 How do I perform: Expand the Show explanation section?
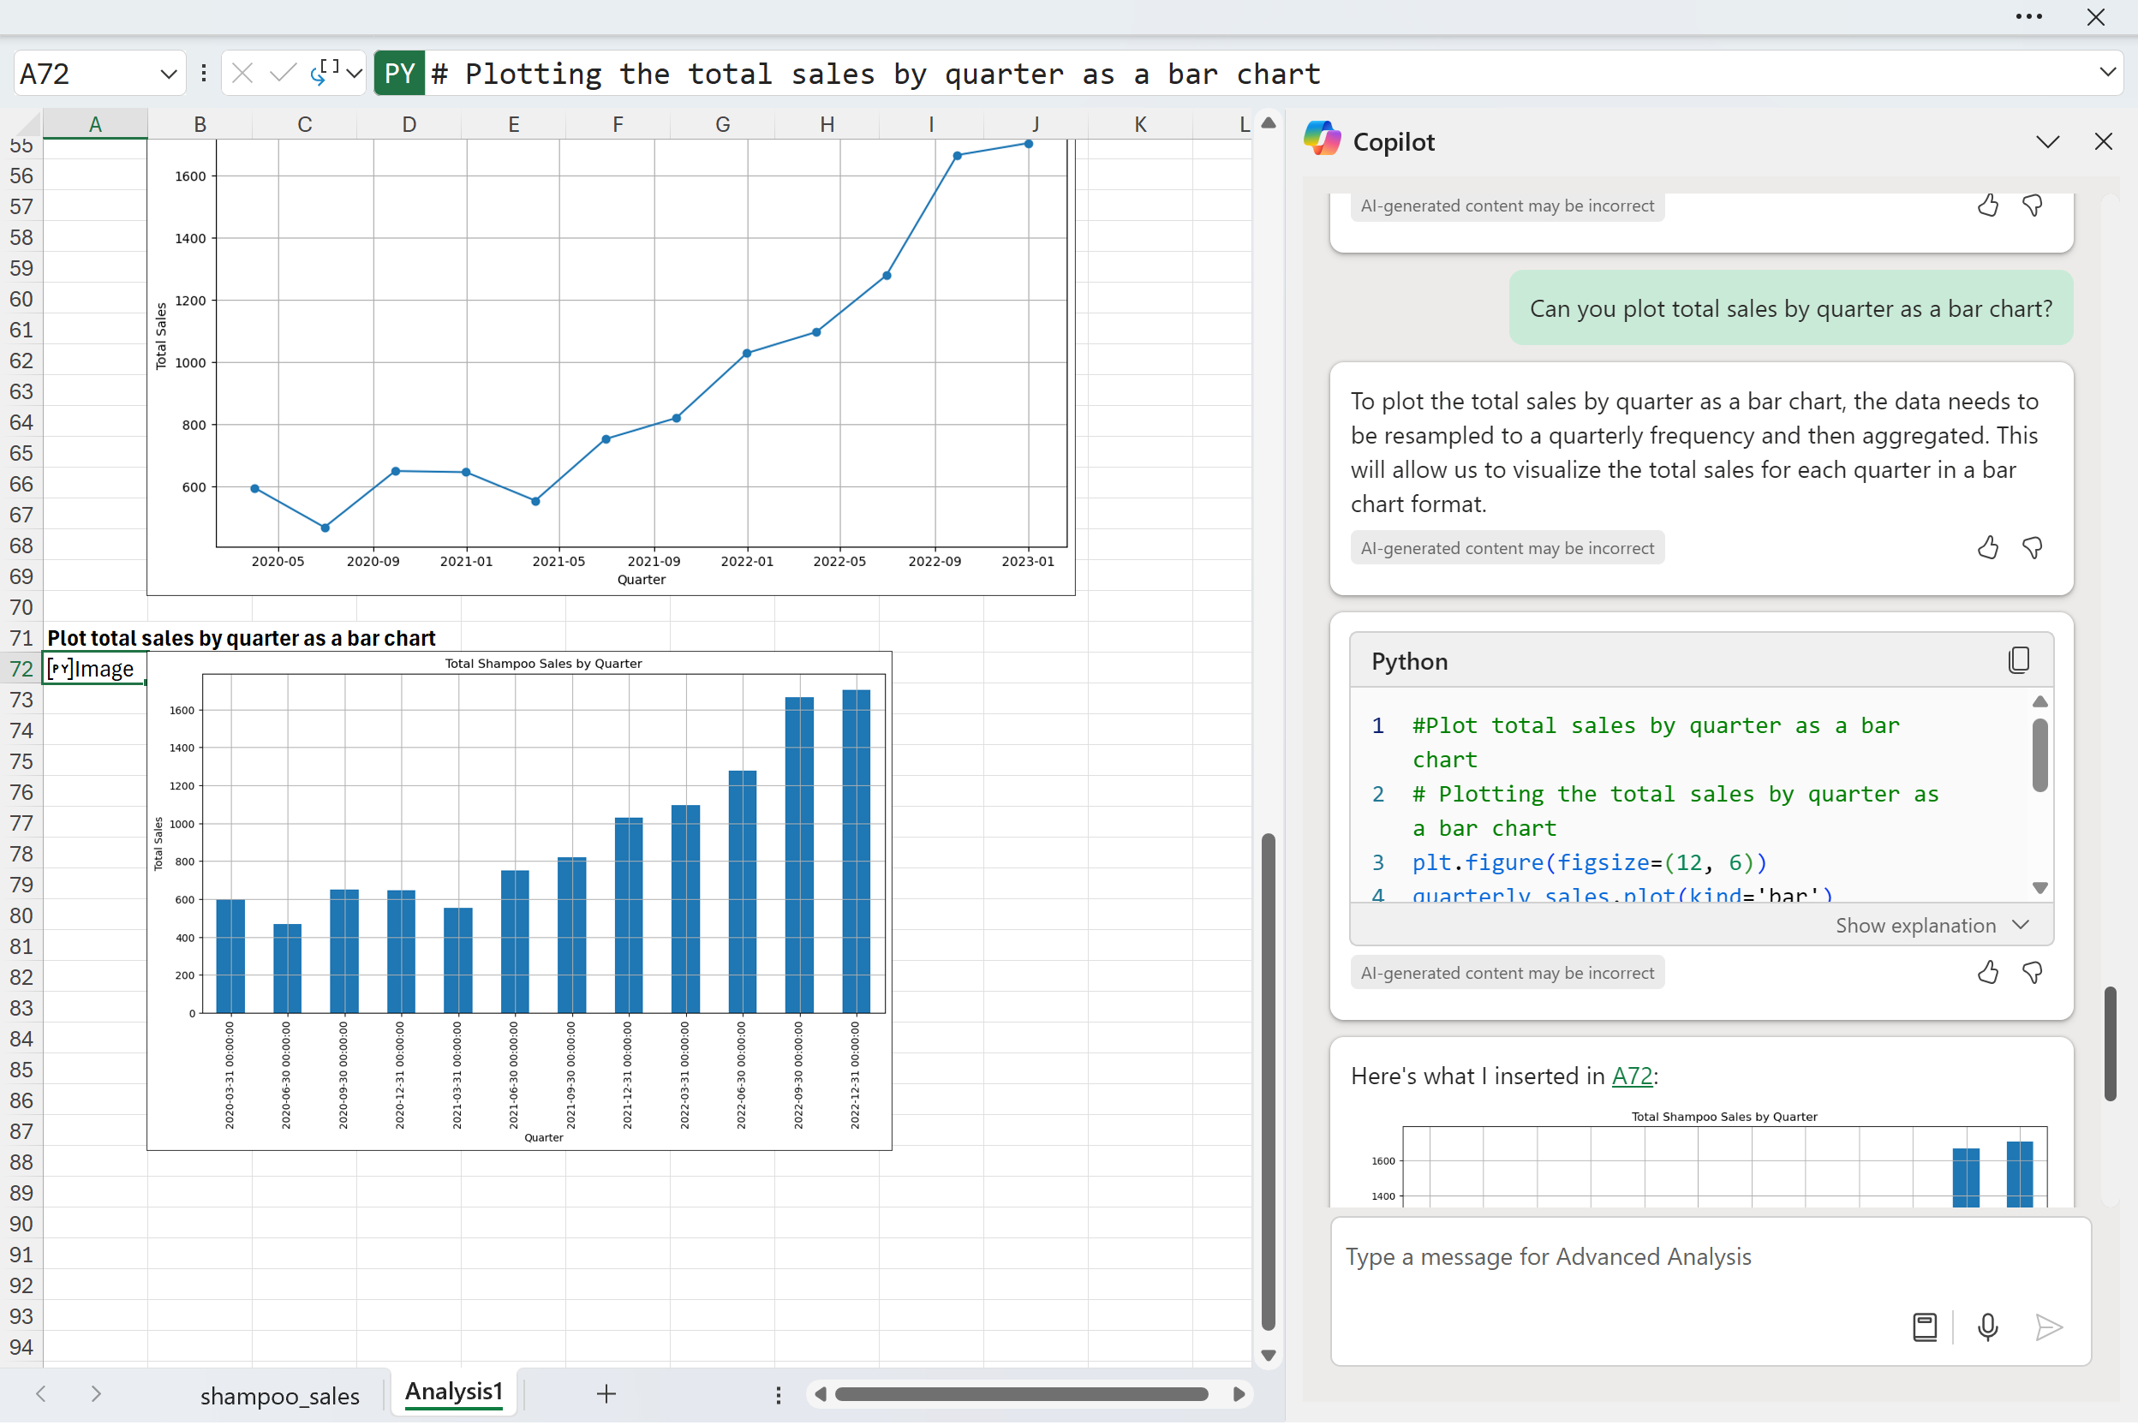[x=1931, y=925]
